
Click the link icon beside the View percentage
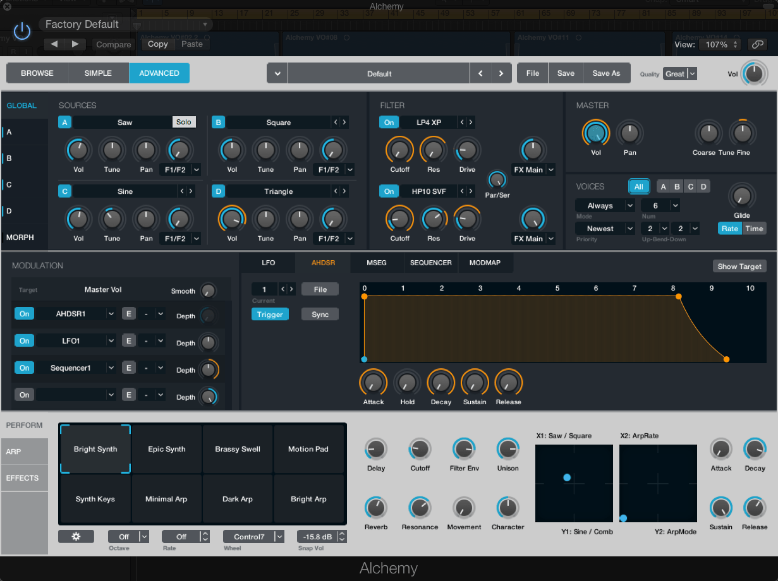pos(757,44)
